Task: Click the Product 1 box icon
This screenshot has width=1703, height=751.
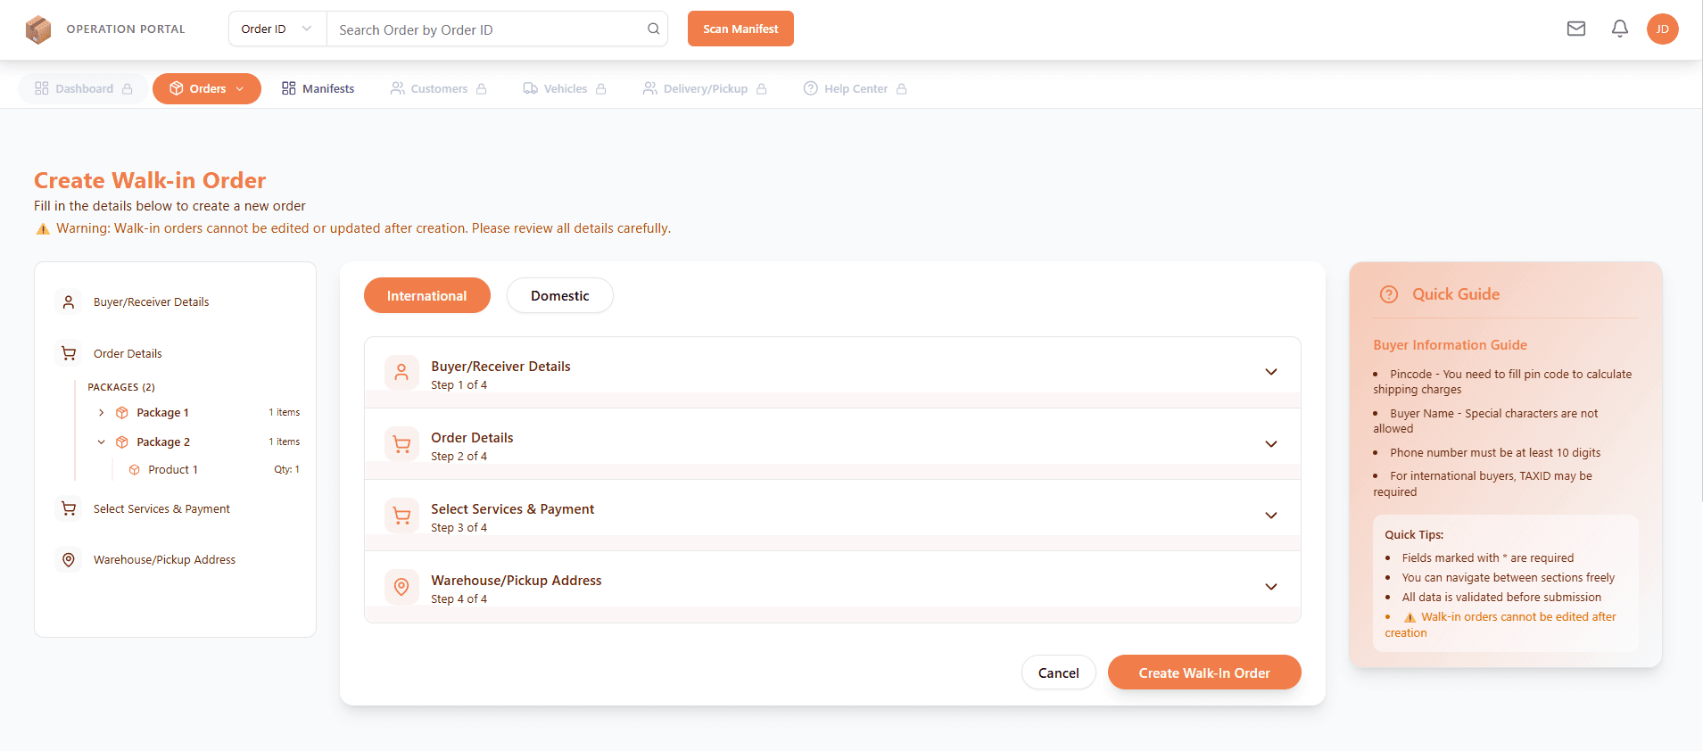Action: (x=135, y=470)
